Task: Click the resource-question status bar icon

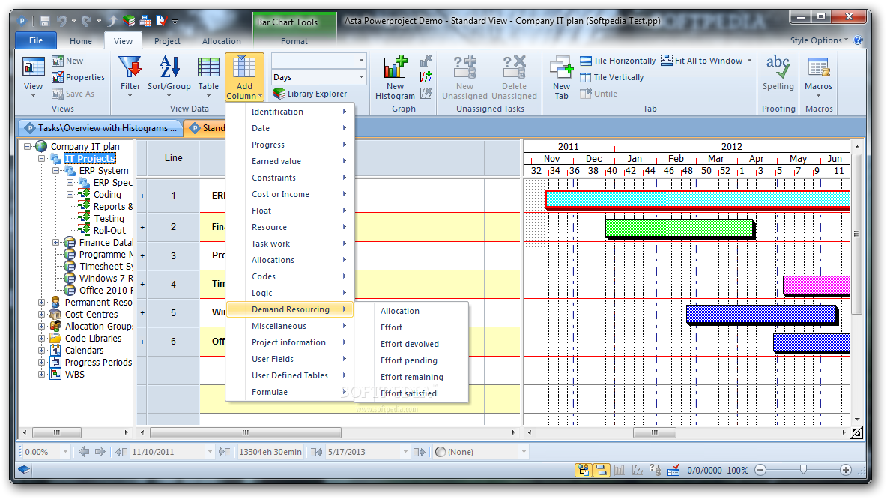Action: [655, 470]
